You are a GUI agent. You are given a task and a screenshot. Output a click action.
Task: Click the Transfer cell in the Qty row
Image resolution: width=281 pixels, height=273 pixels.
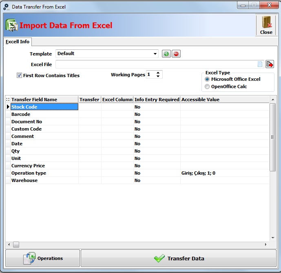pos(90,151)
